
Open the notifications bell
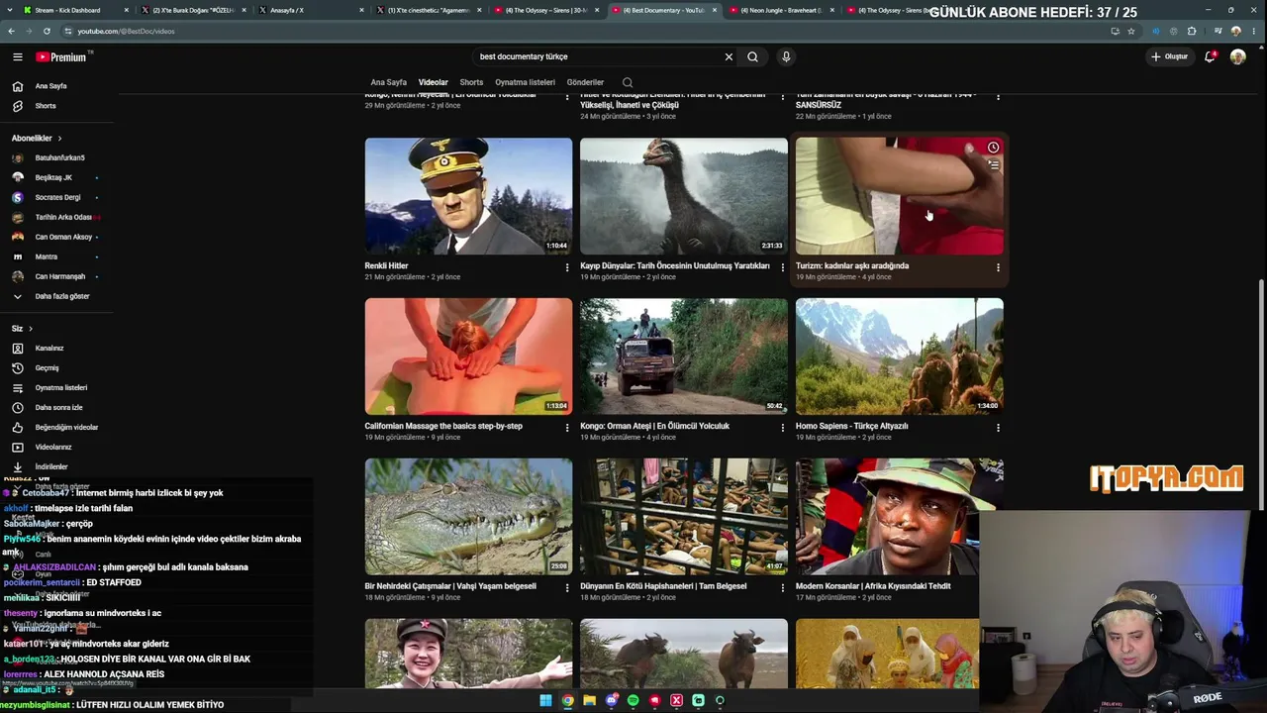[x=1210, y=56]
